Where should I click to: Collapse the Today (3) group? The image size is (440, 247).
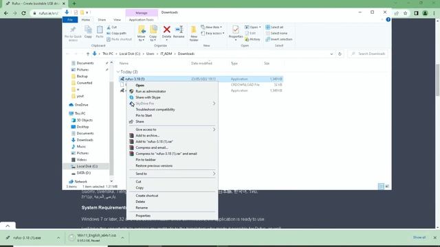pyautogui.click(x=118, y=72)
